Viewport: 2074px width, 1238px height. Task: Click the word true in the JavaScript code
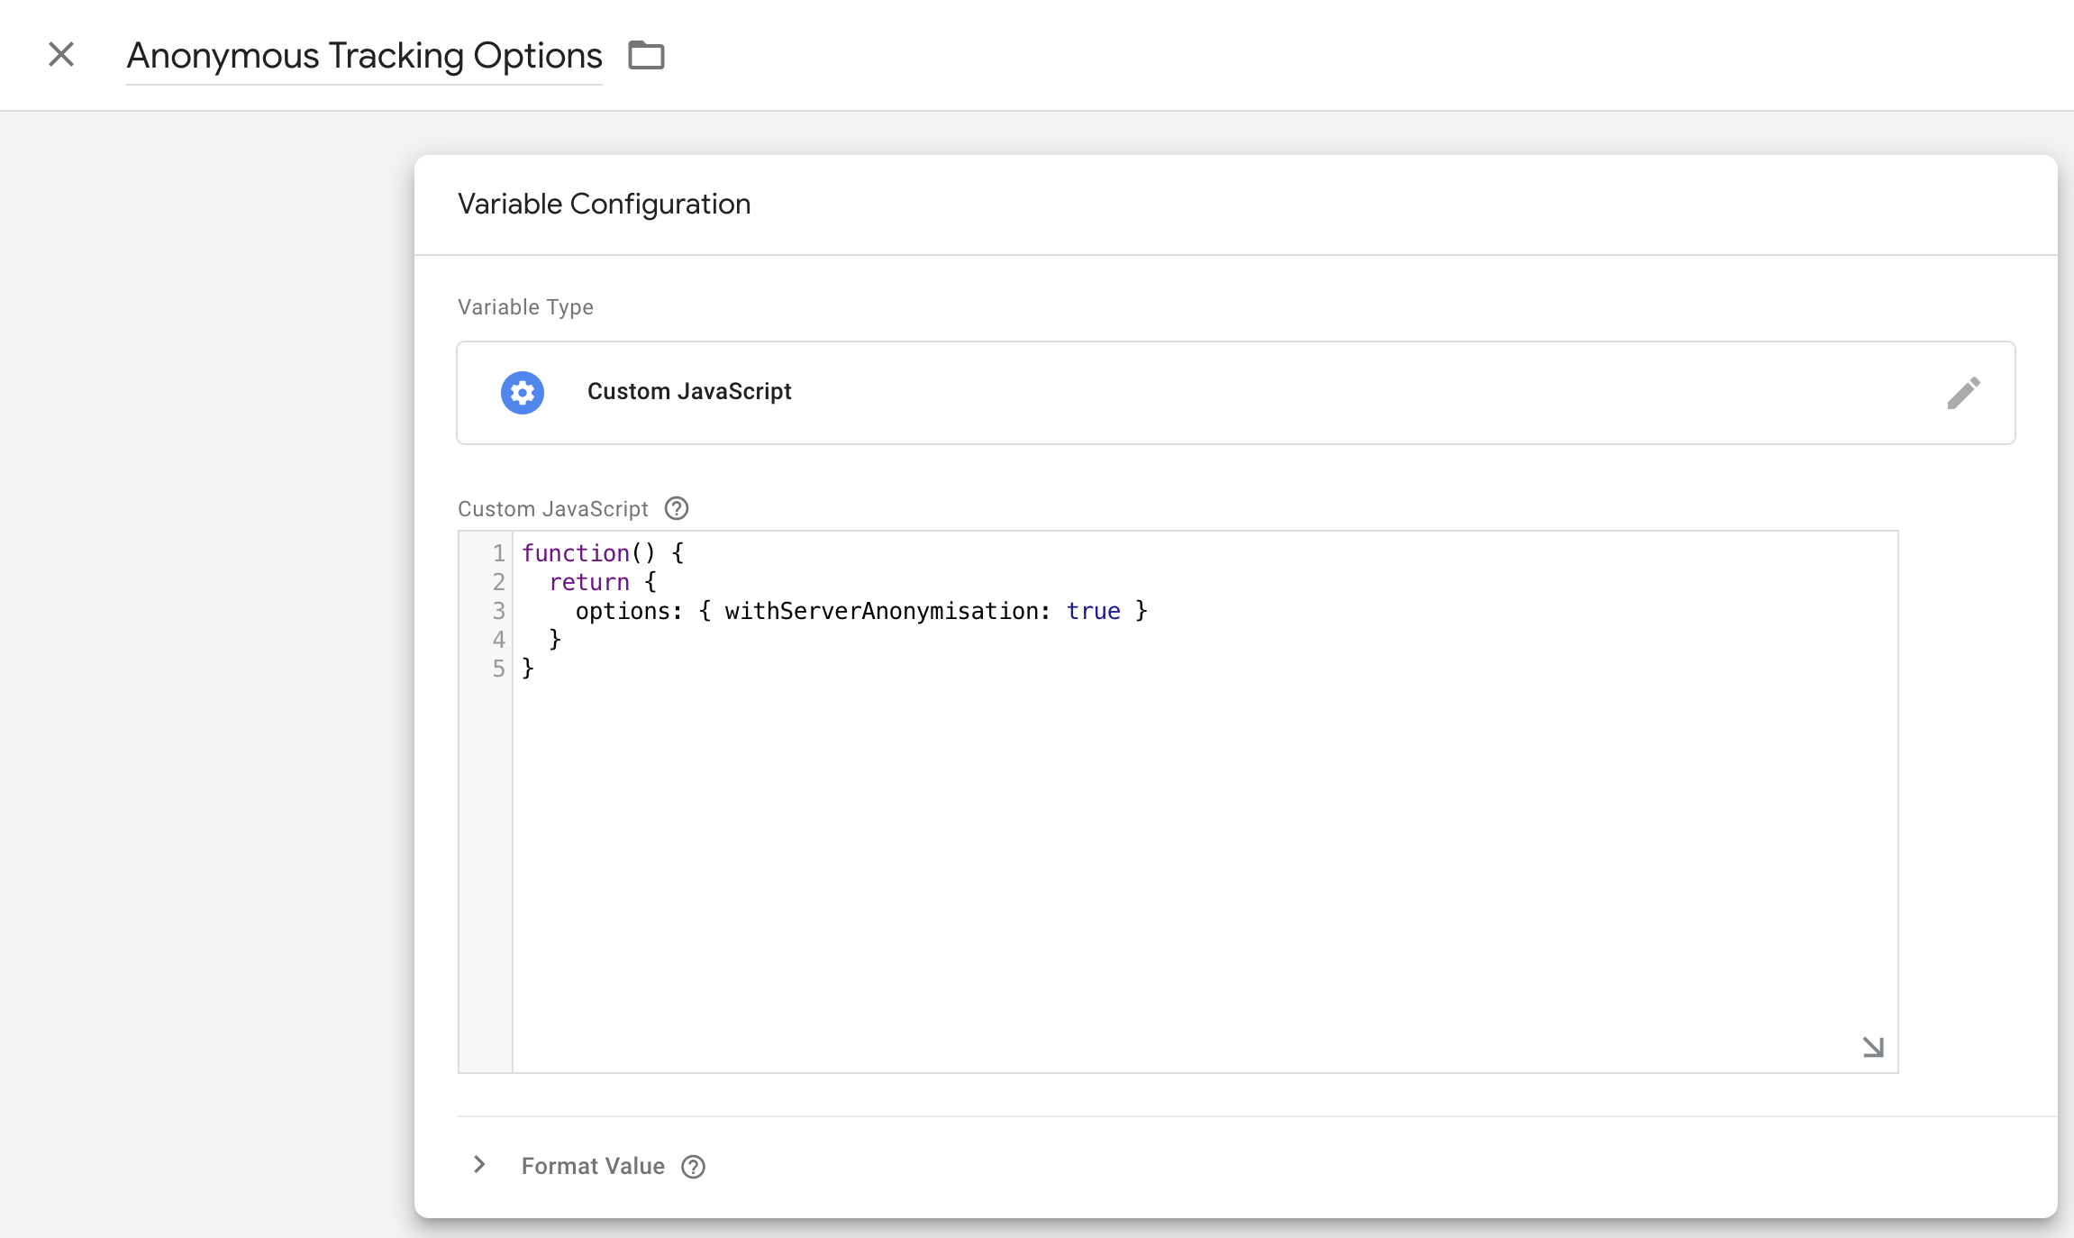(1093, 611)
